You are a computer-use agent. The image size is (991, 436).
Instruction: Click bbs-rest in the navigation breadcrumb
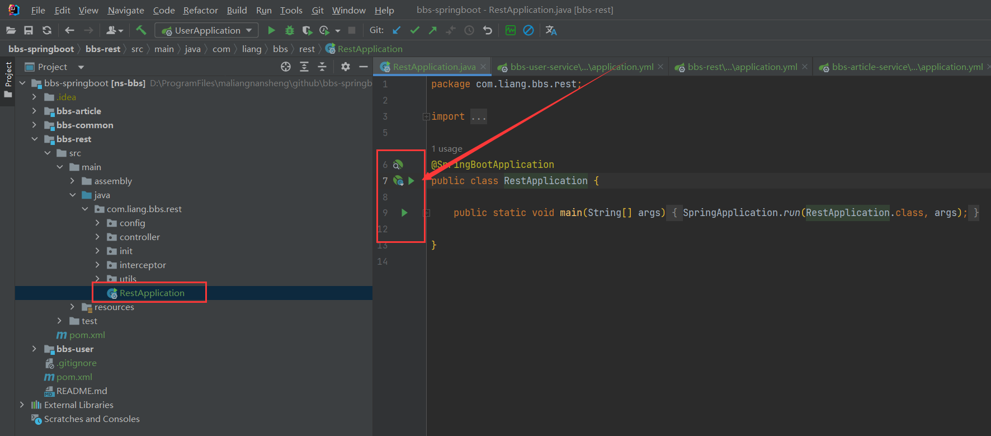click(x=103, y=49)
